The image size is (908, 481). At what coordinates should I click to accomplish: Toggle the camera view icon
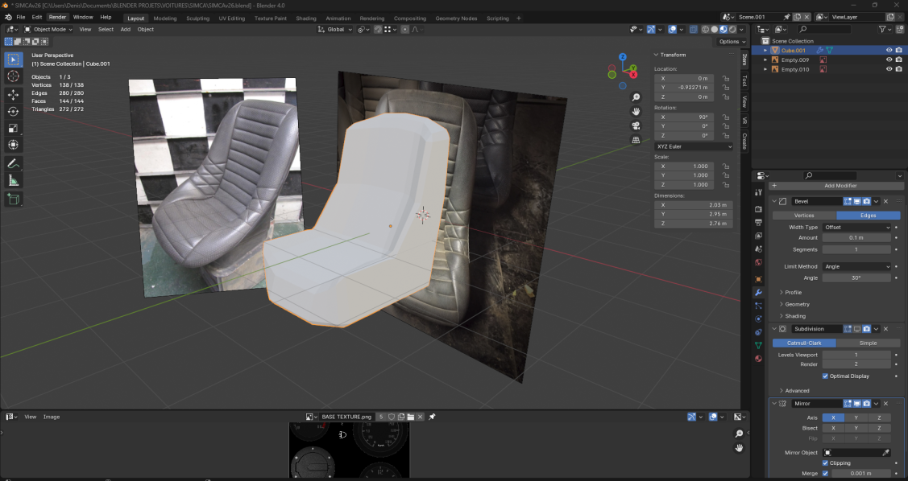click(x=636, y=125)
